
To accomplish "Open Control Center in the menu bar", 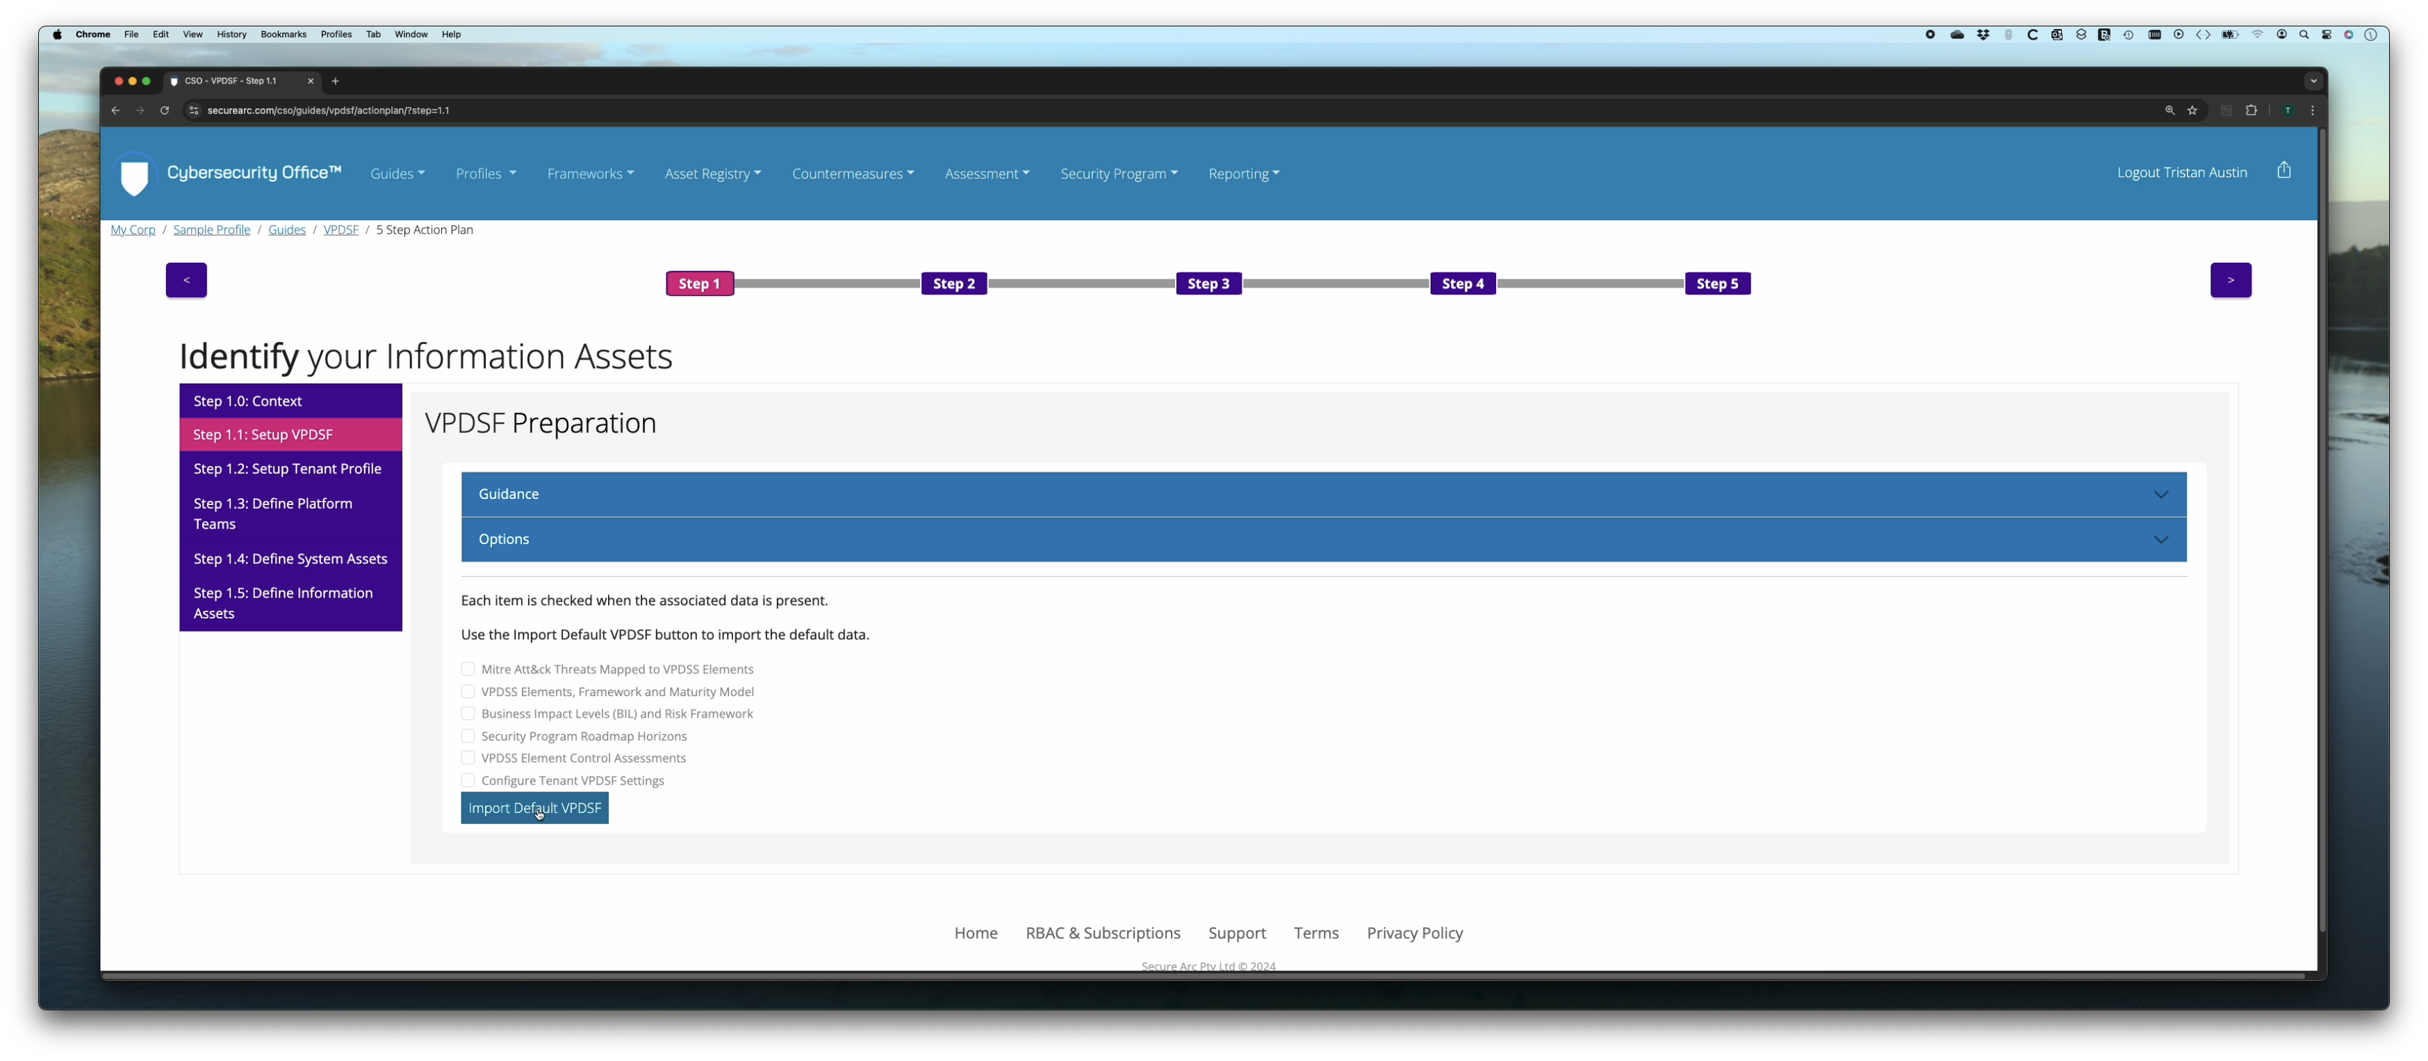I will tap(2327, 35).
